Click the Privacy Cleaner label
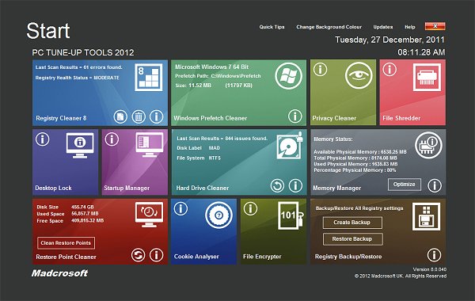475x301 pixels. (x=334, y=118)
